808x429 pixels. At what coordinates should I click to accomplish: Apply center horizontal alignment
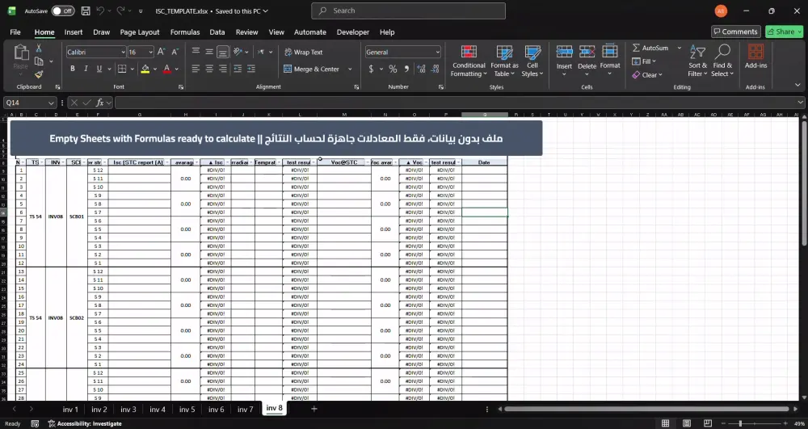[x=209, y=69]
